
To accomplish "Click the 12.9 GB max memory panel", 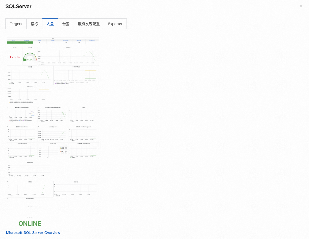I will pos(15,56).
